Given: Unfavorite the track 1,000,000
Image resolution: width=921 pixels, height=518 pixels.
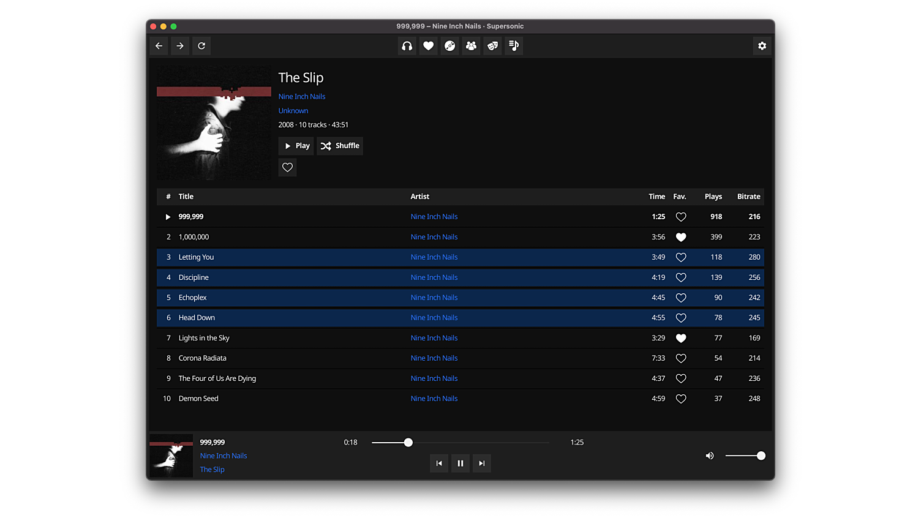Looking at the screenshot, I should (x=680, y=237).
